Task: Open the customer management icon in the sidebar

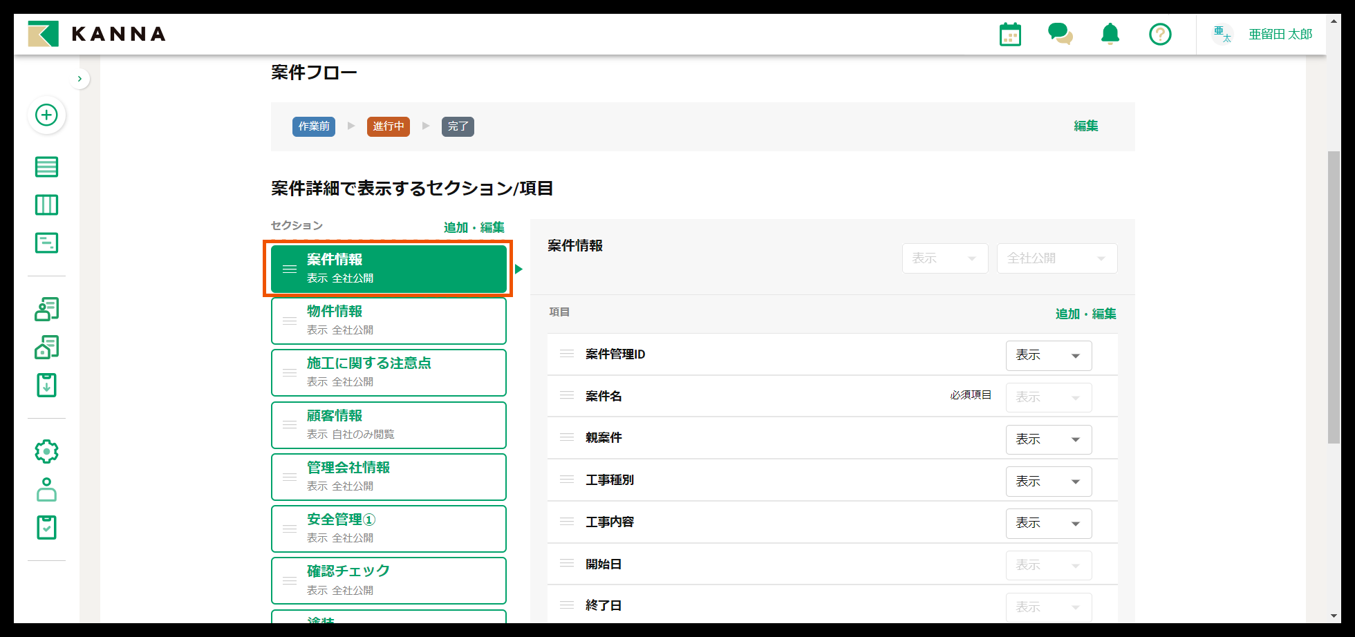Action: pos(46,309)
